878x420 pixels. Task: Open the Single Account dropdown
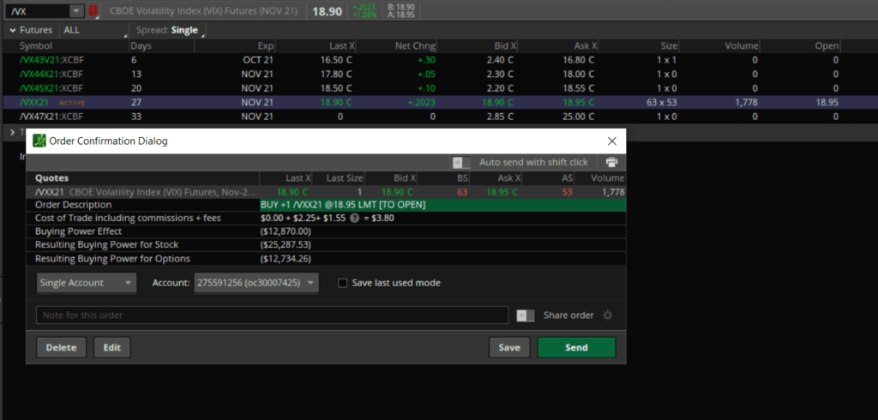[x=87, y=283]
